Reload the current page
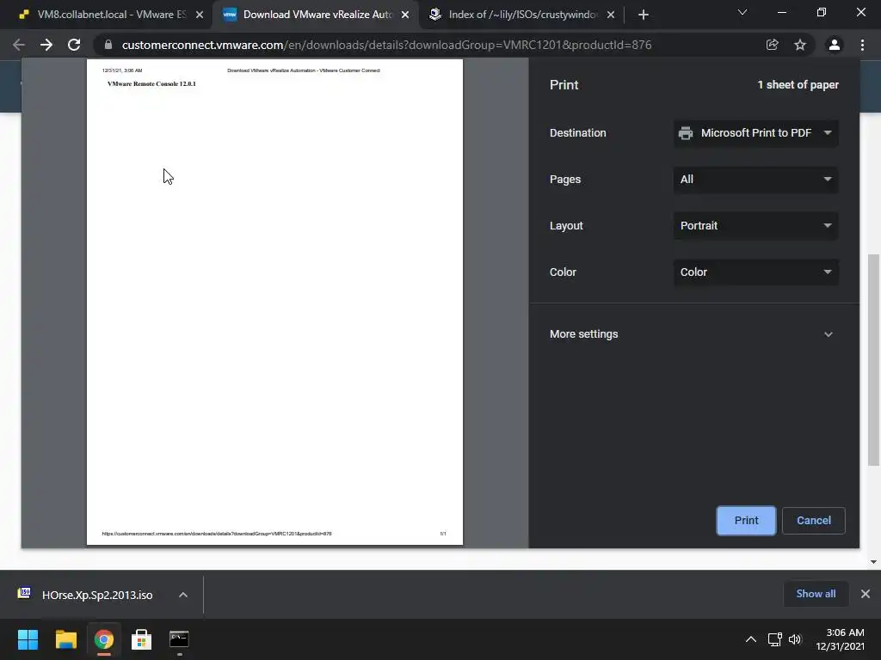881x660 pixels. pos(74,45)
